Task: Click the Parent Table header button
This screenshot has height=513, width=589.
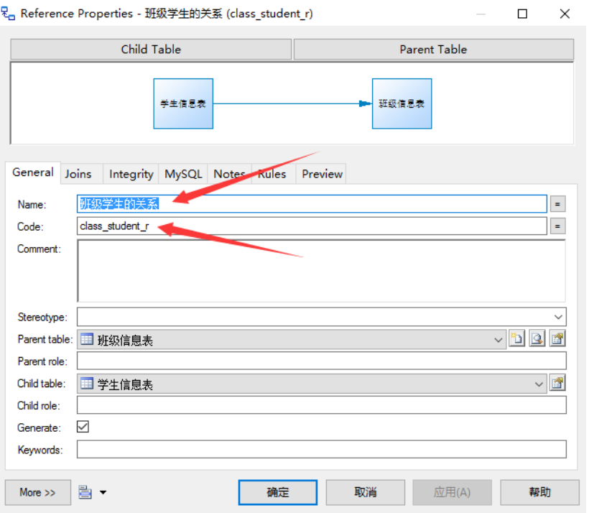Action: (433, 50)
